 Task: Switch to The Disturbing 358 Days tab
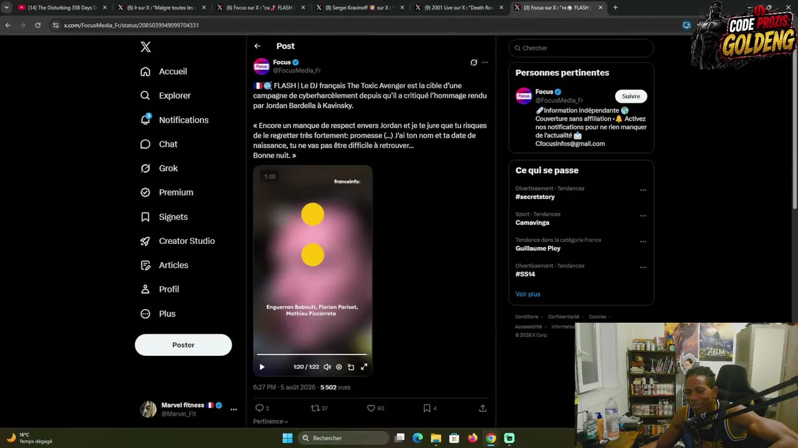(62, 7)
